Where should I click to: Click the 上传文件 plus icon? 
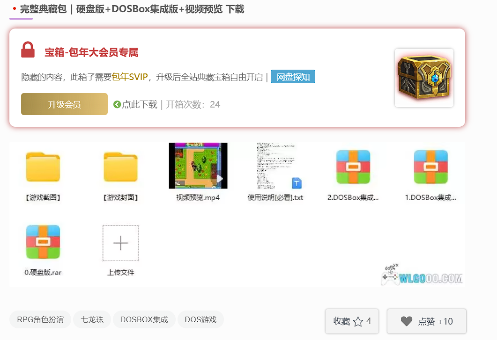pyautogui.click(x=120, y=243)
